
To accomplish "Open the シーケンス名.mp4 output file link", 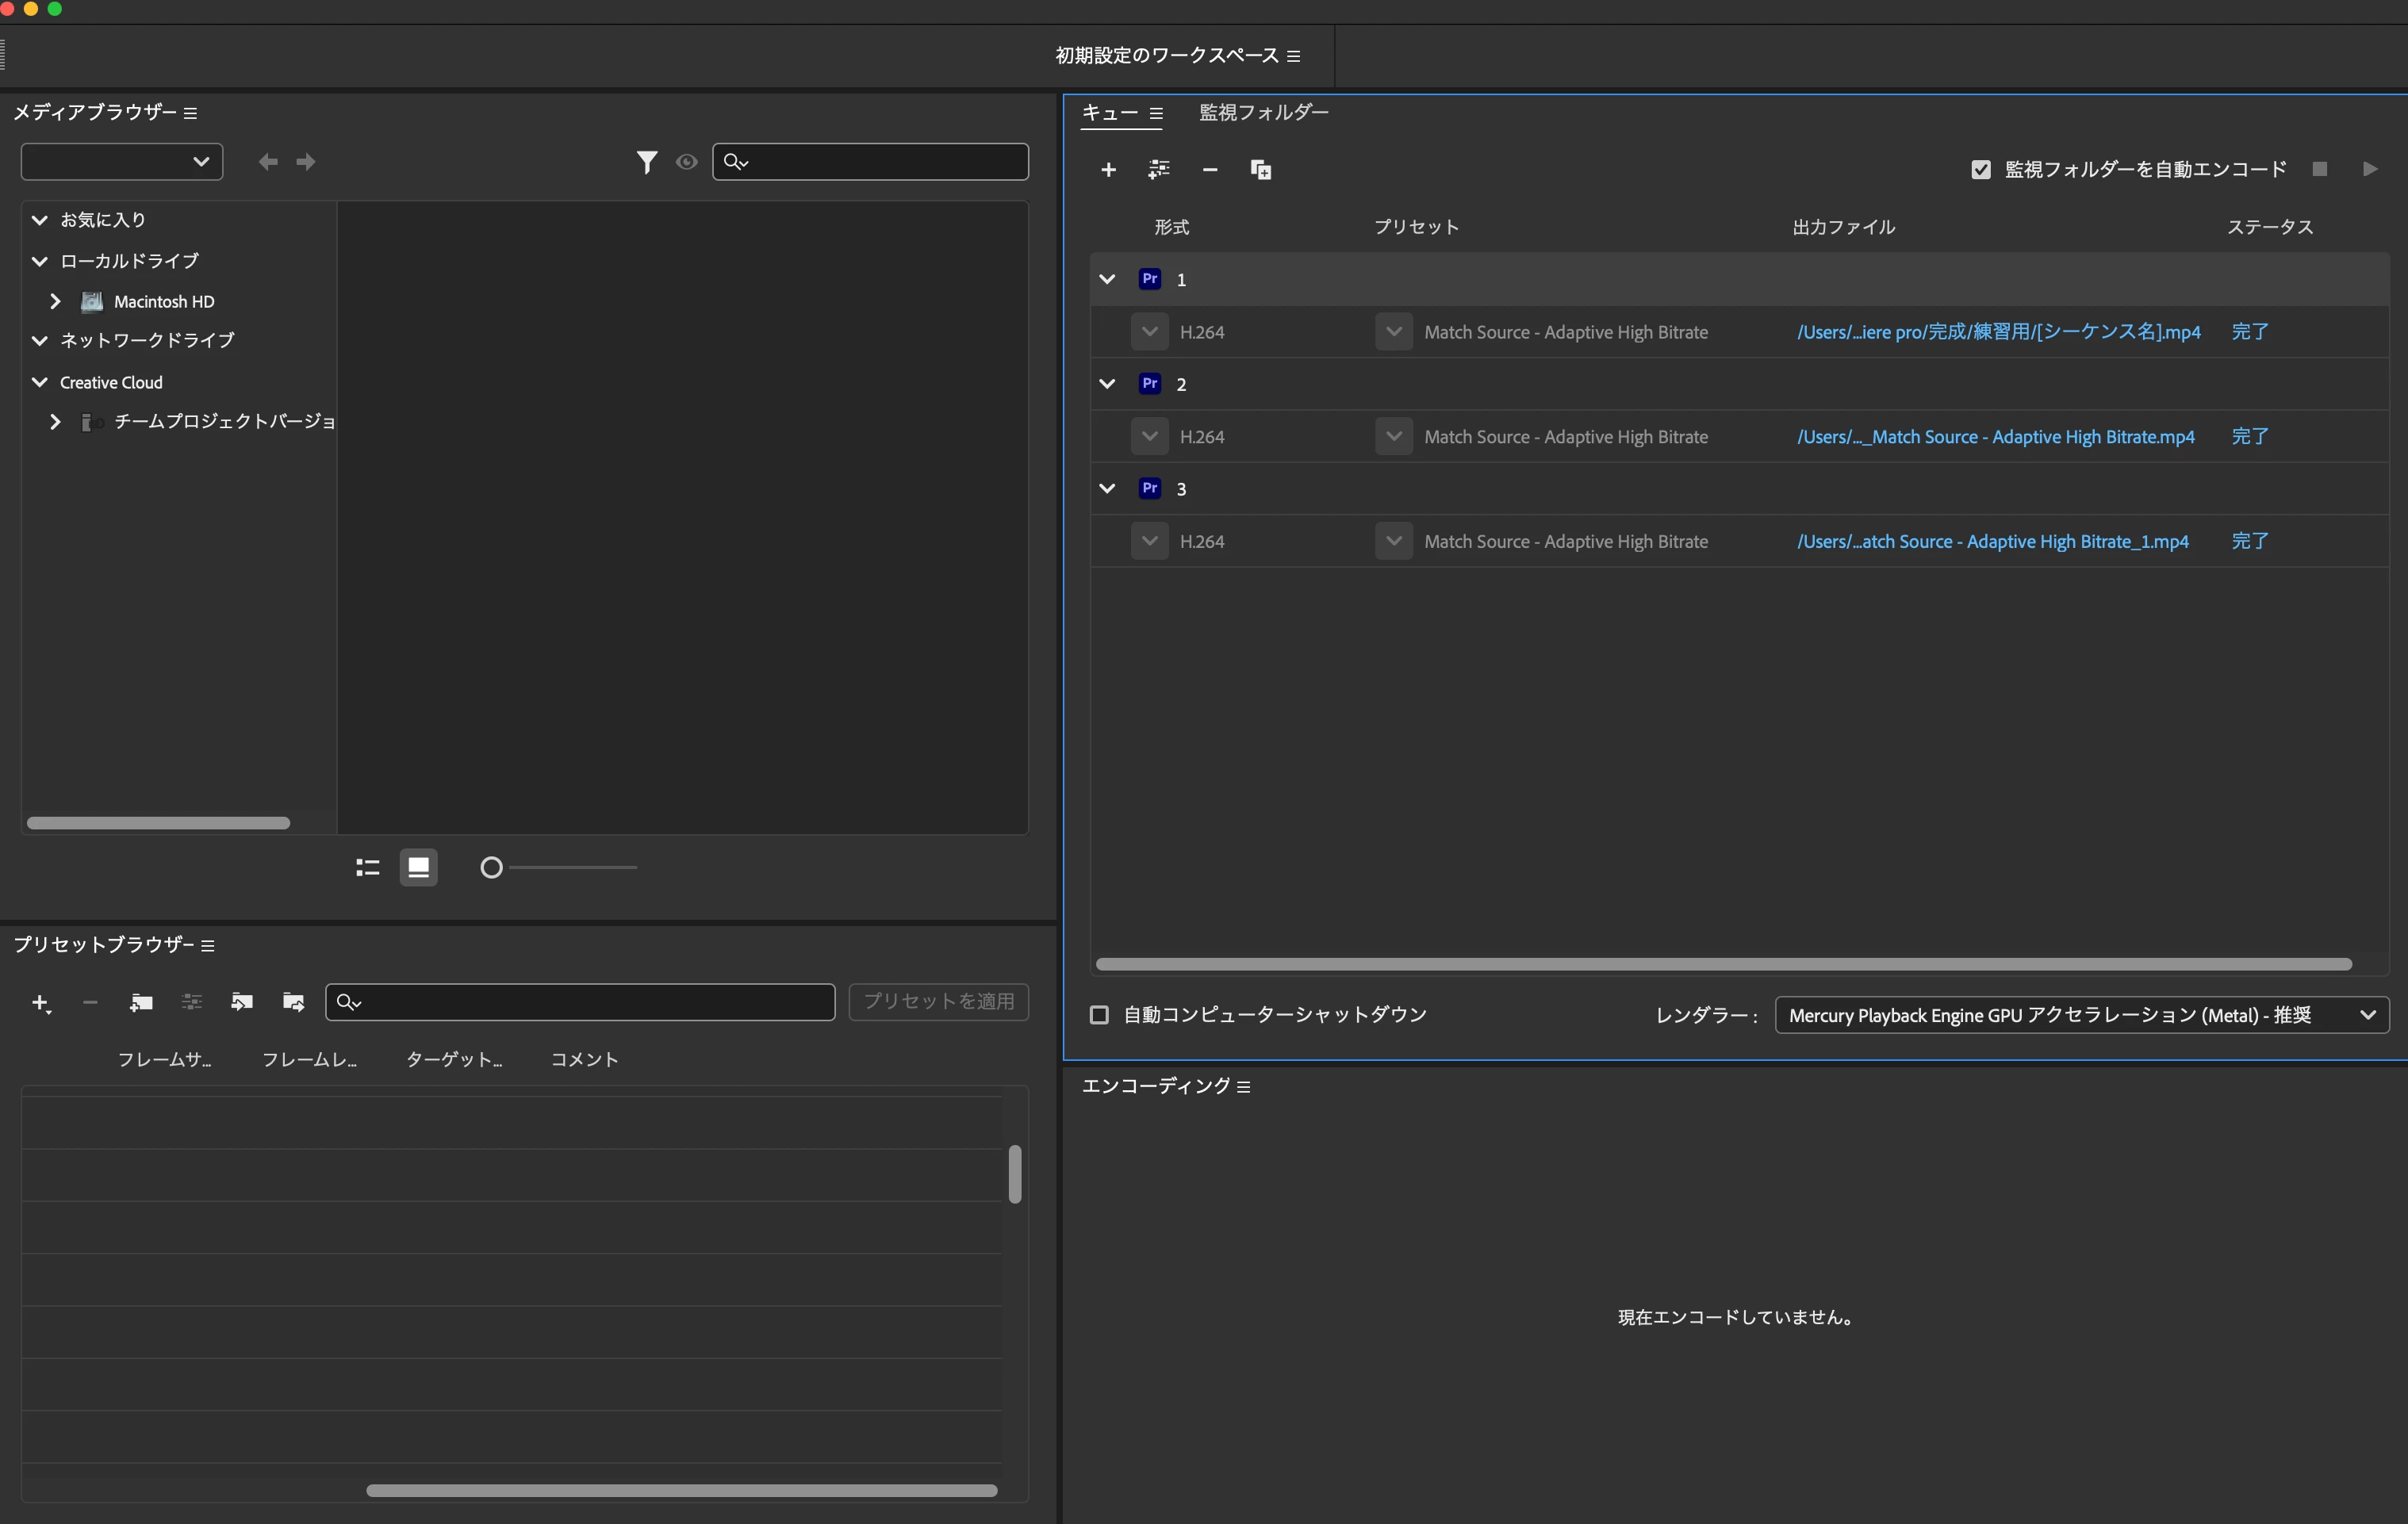I will click(x=1998, y=332).
